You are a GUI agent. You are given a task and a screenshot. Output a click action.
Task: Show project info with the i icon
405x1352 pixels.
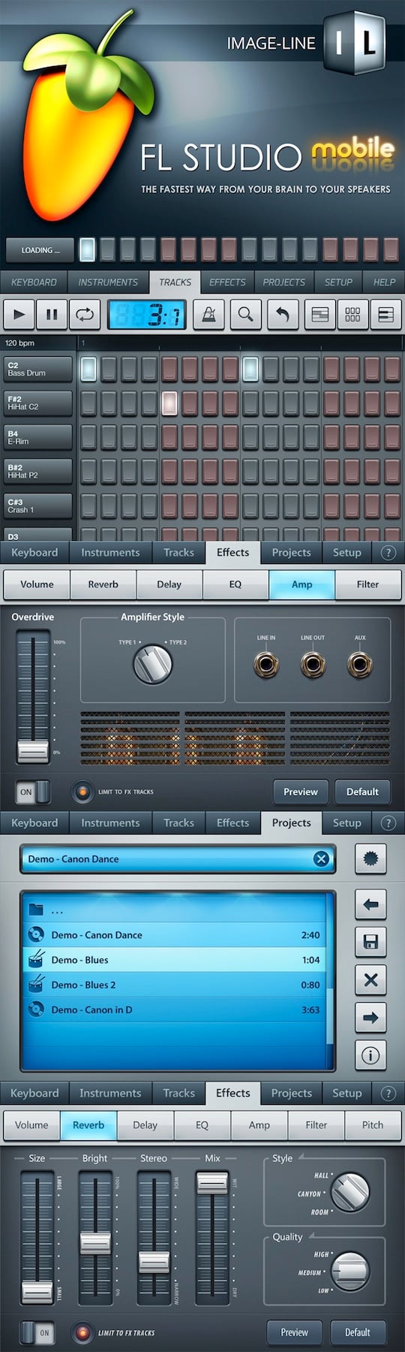point(370,1055)
